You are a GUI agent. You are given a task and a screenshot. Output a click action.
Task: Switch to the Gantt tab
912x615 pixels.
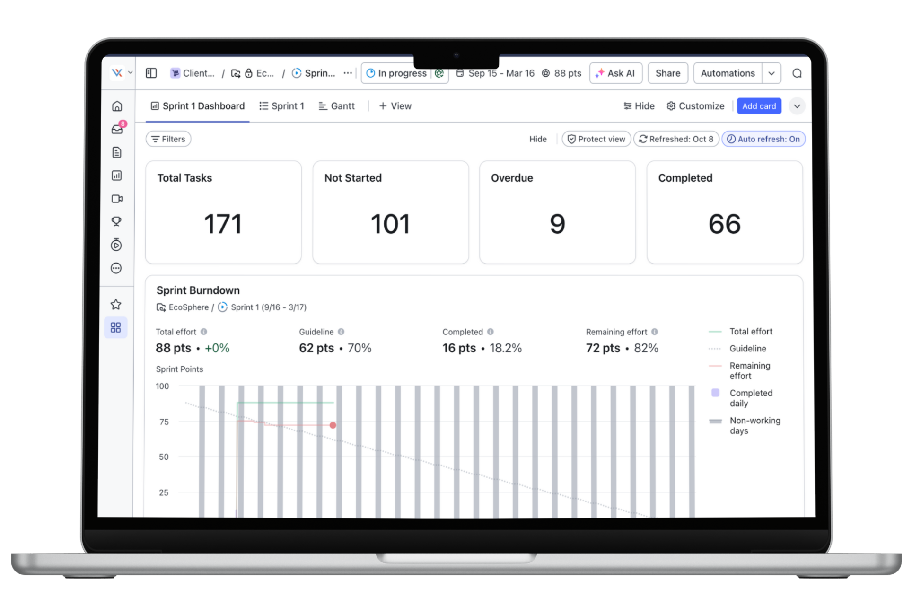(x=336, y=106)
